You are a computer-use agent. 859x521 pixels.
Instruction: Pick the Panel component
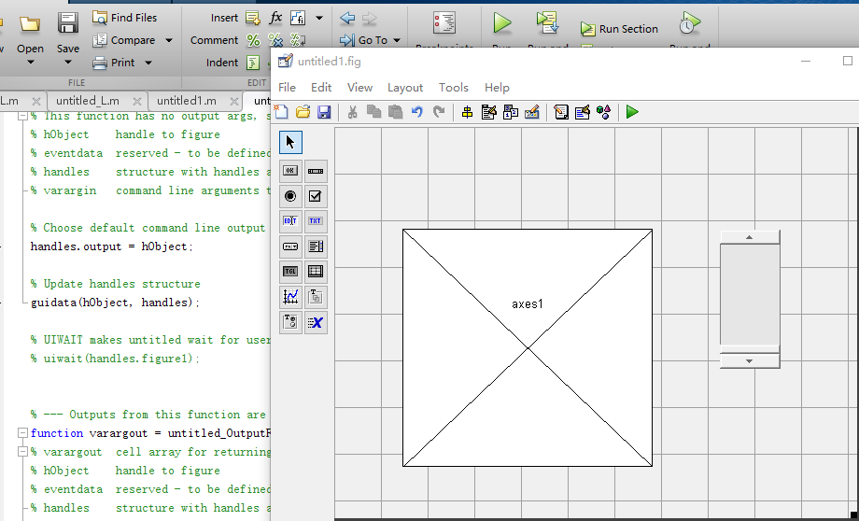coord(316,297)
